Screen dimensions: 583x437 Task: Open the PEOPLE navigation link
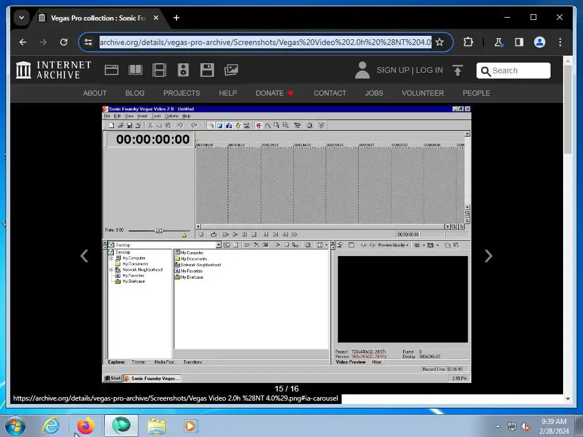coord(477,93)
